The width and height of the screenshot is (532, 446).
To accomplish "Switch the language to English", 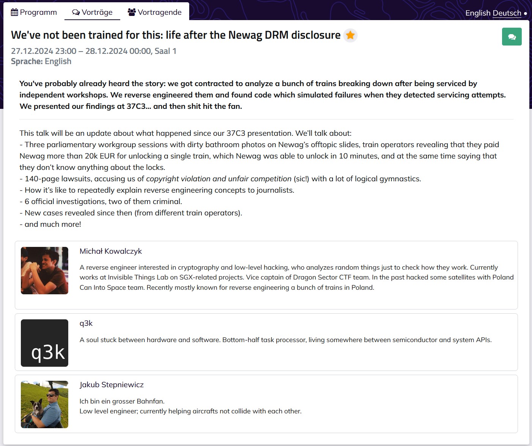I will tap(478, 13).
